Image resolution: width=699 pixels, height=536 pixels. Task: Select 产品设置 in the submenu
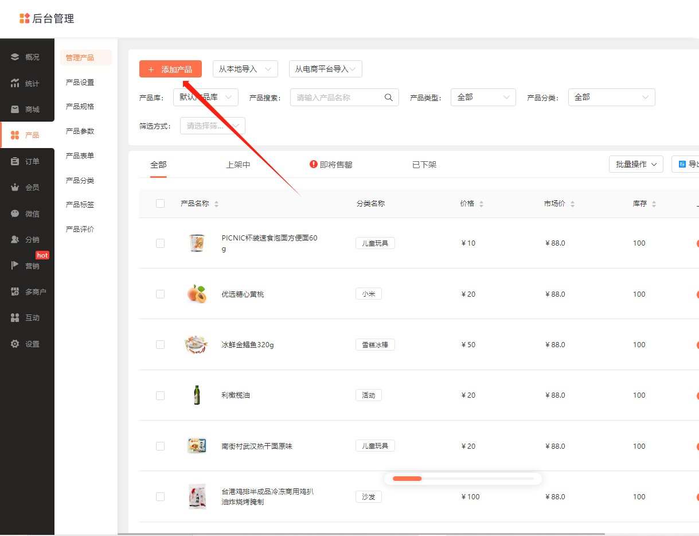pos(80,82)
